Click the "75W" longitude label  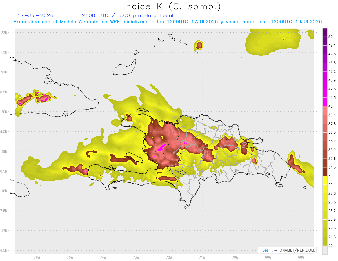coord(70,257)
